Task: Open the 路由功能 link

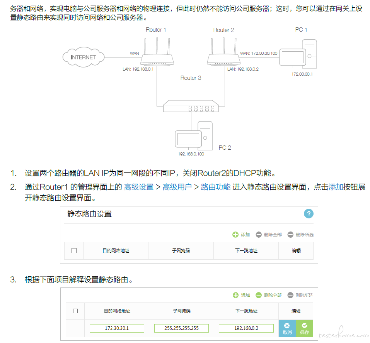Action: 216,187
